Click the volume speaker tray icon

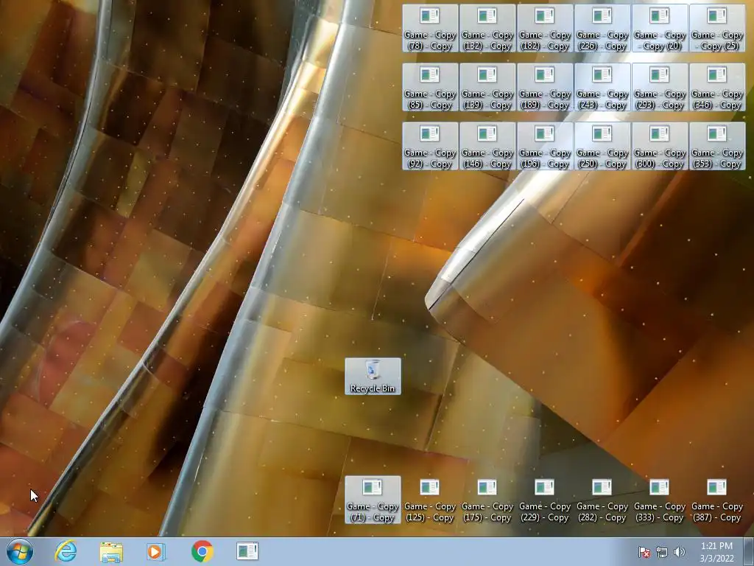[679, 552]
